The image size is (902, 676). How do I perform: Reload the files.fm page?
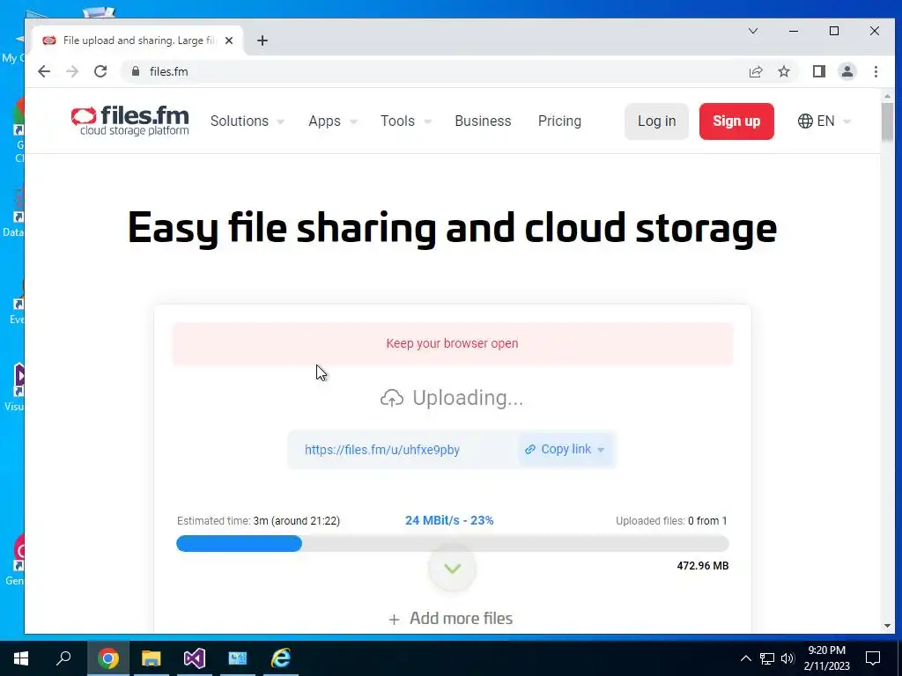(x=100, y=71)
